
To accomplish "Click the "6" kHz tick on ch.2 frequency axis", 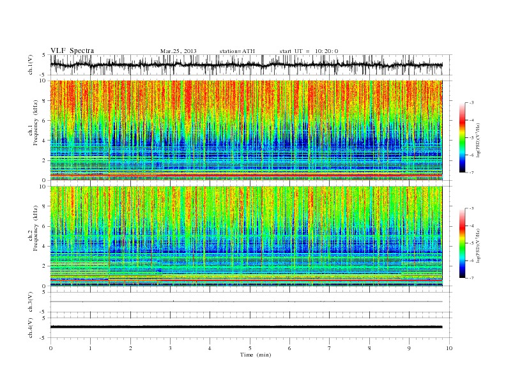I will [44, 226].
